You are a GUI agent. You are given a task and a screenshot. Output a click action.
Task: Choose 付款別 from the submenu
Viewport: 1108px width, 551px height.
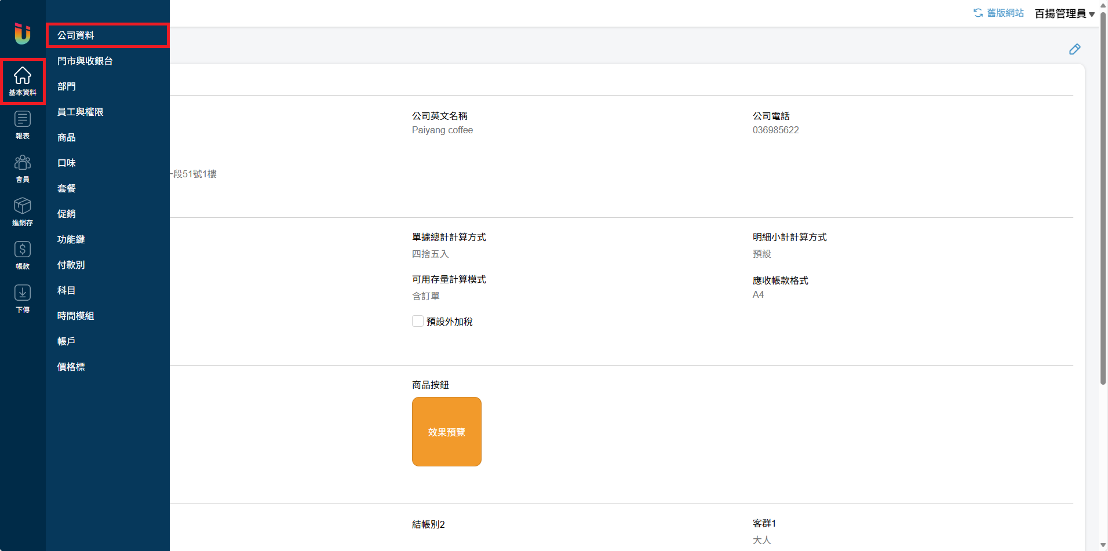(x=71, y=265)
